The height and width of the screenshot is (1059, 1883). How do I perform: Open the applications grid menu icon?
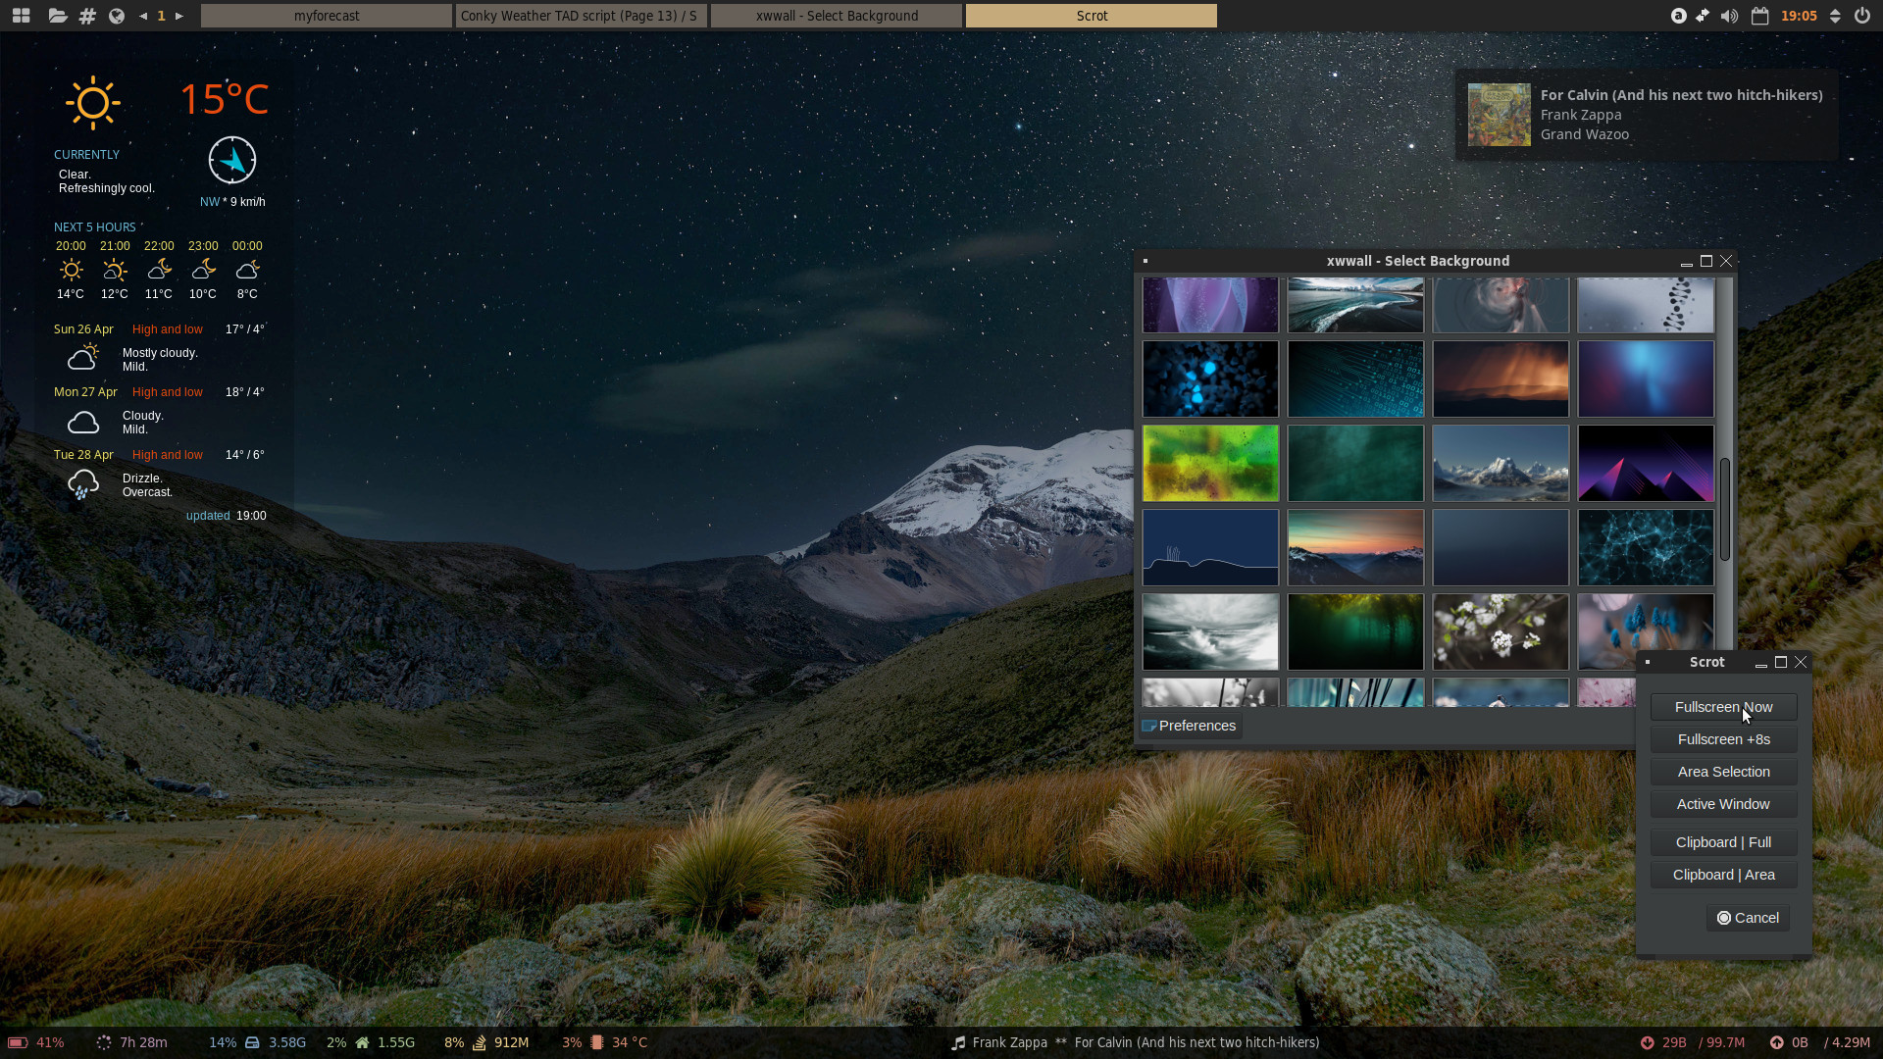click(x=21, y=16)
